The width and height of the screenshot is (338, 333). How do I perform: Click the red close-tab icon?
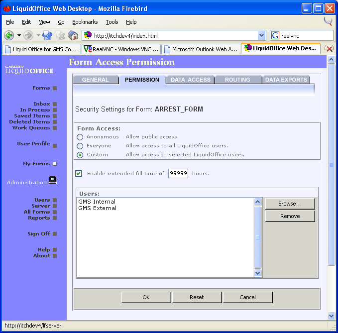pos(329,49)
